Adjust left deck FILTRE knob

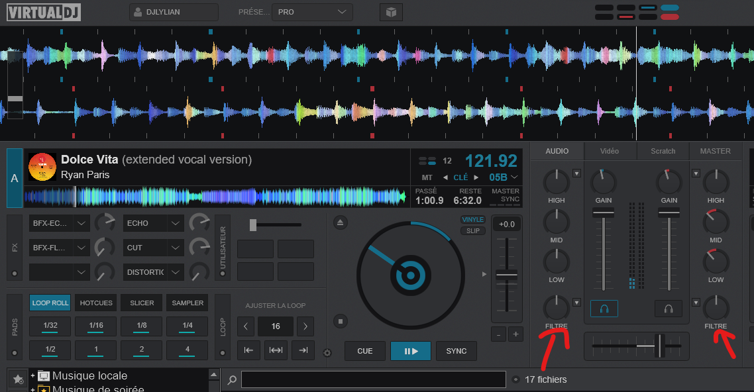(557, 307)
